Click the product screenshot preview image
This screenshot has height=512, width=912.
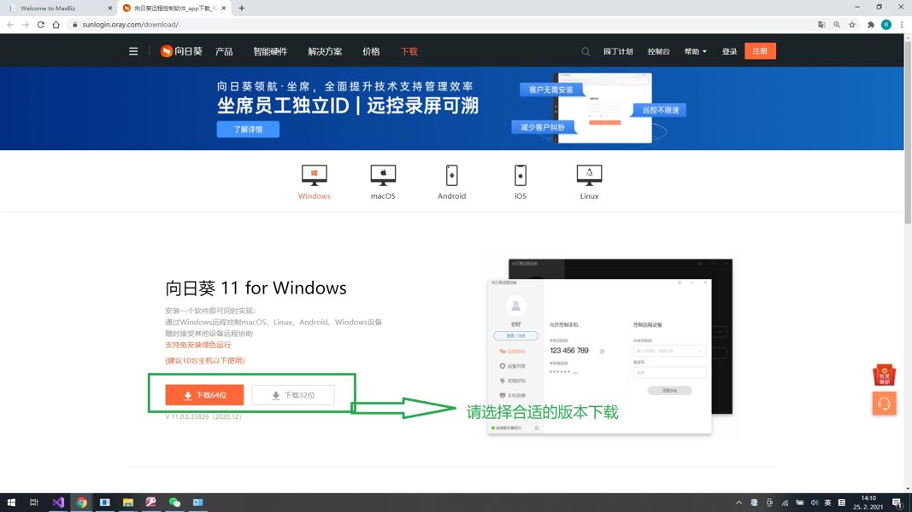pyautogui.click(x=609, y=346)
